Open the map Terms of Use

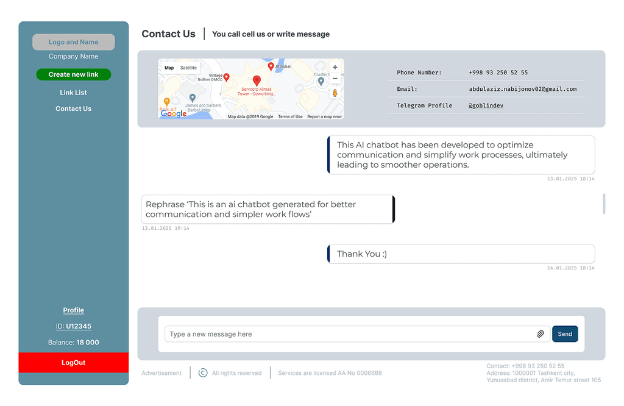pyautogui.click(x=290, y=116)
